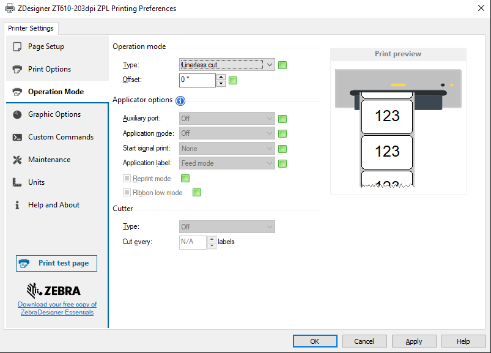Select the Printer Settings tab
Viewport: 491px width, 353px height.
point(31,28)
